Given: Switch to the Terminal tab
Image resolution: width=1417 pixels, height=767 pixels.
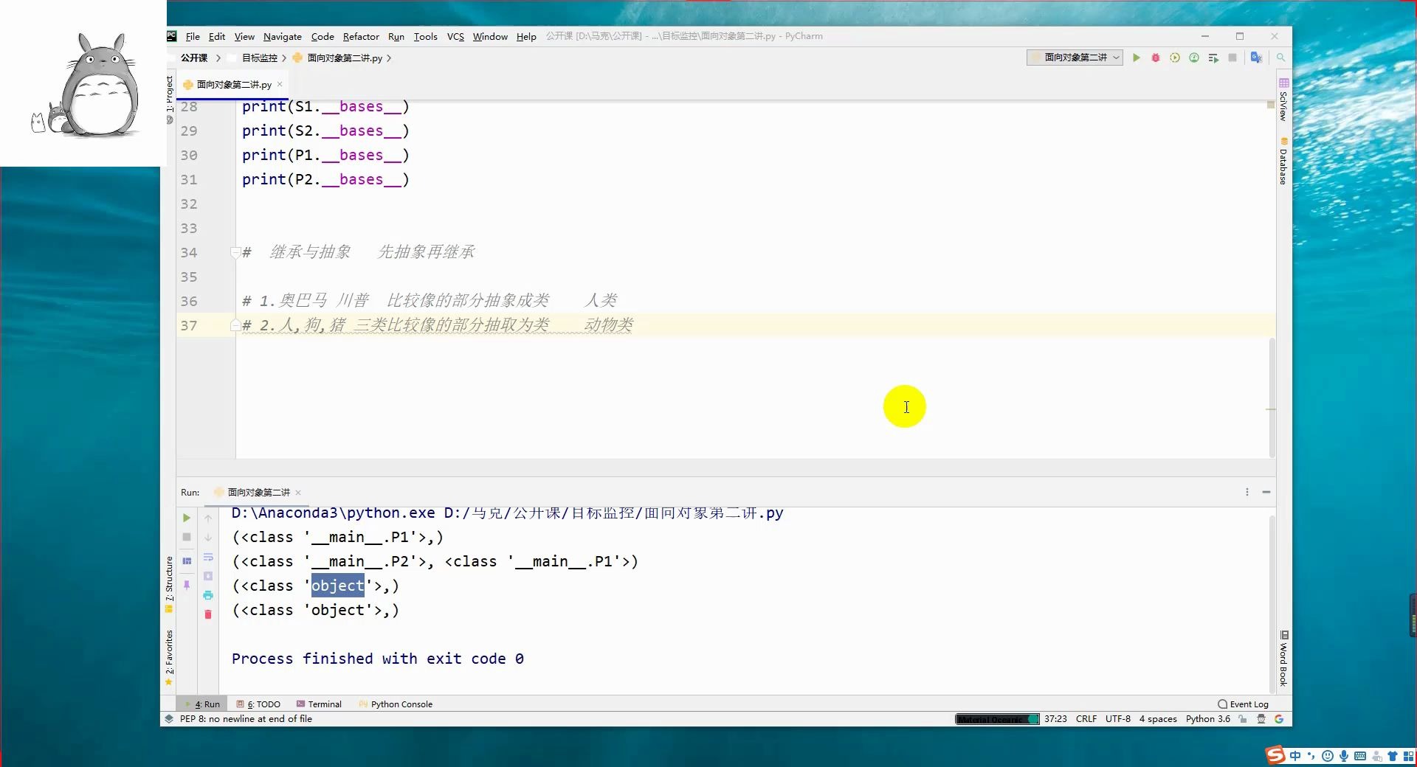Looking at the screenshot, I should pyautogui.click(x=319, y=704).
